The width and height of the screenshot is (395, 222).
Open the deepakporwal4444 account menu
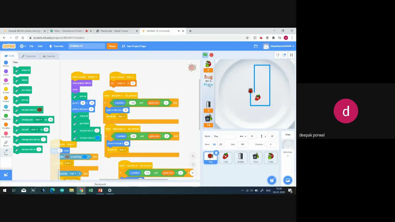[278, 46]
